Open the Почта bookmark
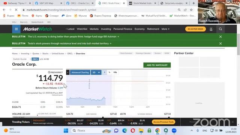The width and height of the screenshot is (240, 135). [23, 16]
